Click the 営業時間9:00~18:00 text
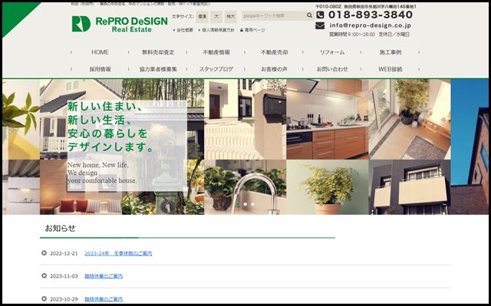The height and width of the screenshot is (306, 491). [x=352, y=35]
